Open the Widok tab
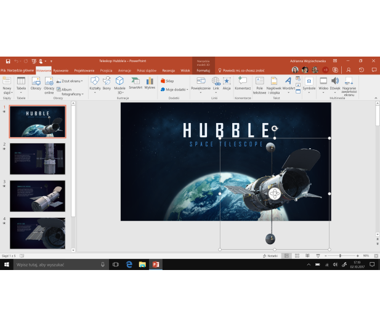This screenshot has width=380, height=326. click(185, 71)
